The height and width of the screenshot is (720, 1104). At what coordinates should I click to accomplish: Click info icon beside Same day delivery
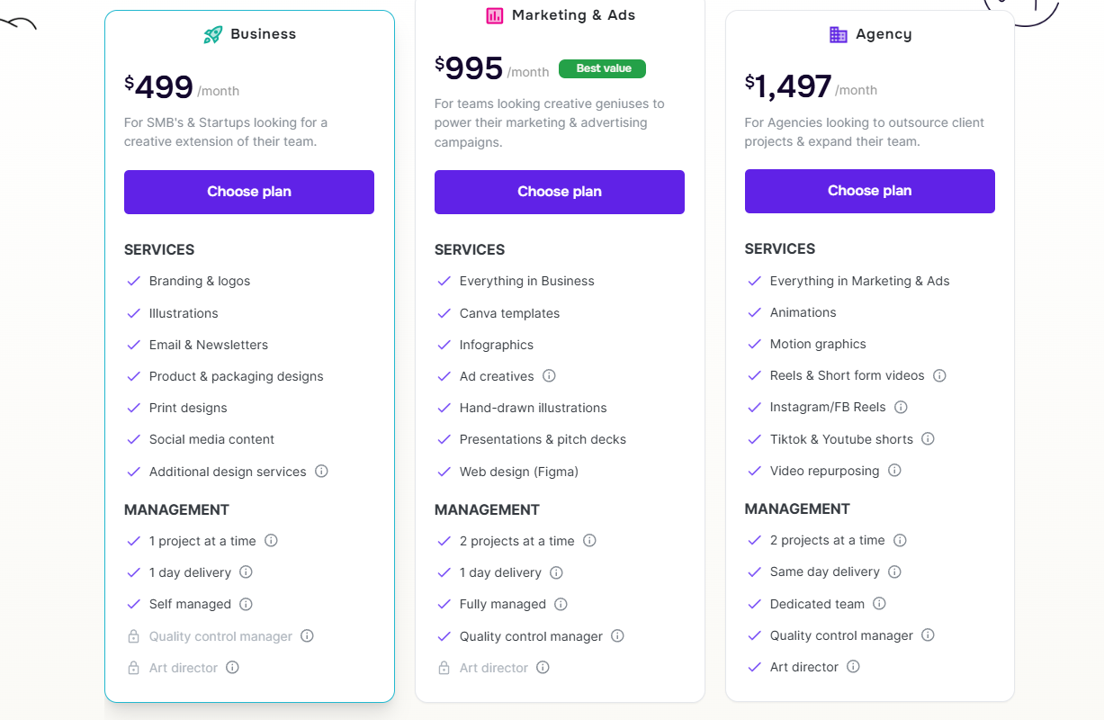894,571
